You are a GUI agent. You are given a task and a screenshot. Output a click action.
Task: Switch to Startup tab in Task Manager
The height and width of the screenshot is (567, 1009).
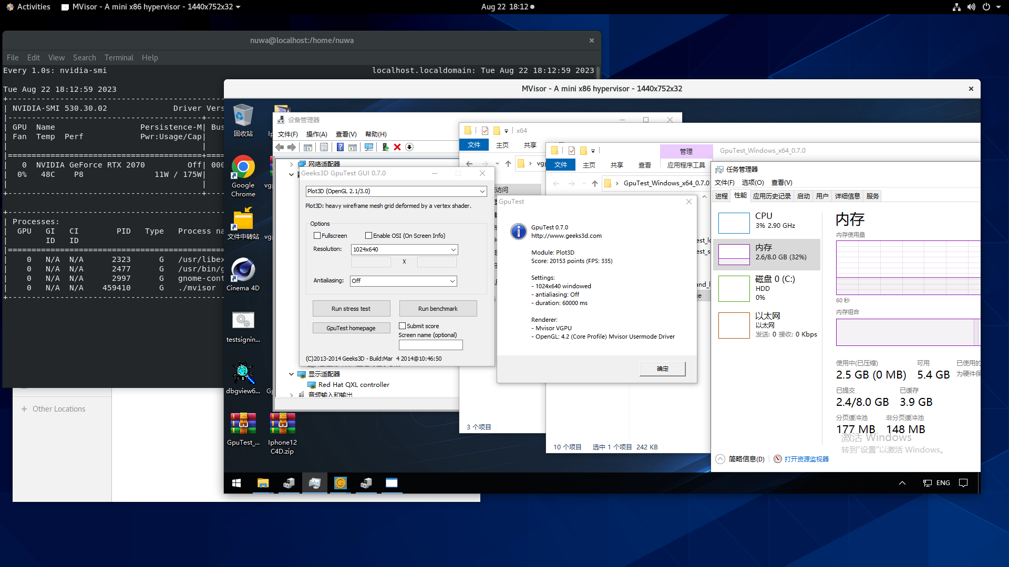click(x=803, y=196)
